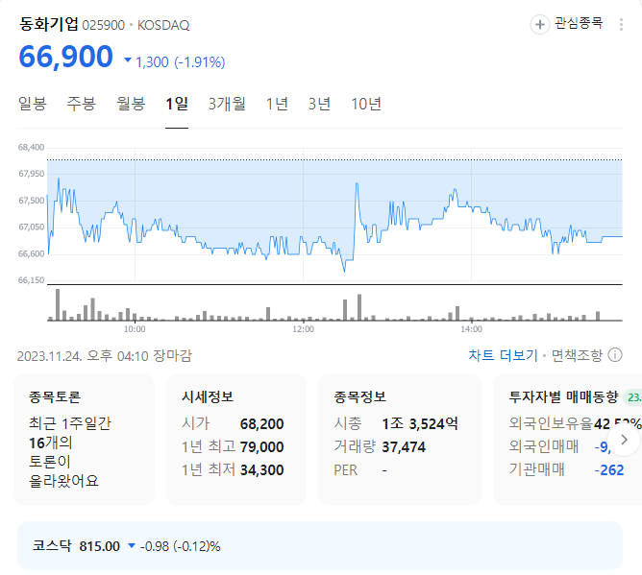Click the 코스닥 change -0.98 (-0.12)%
This screenshot has height=575, width=642.
tap(180, 546)
